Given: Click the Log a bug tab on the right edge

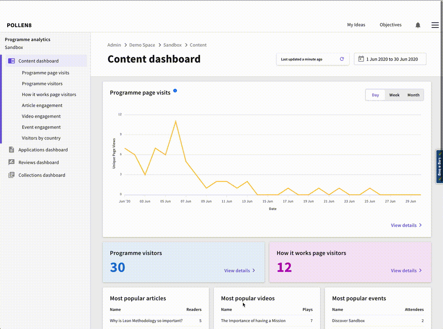Looking at the screenshot, I should point(439,167).
